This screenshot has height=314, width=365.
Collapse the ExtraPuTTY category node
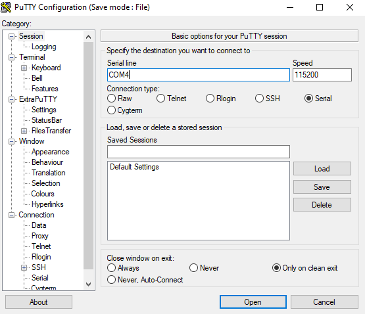[11, 100]
